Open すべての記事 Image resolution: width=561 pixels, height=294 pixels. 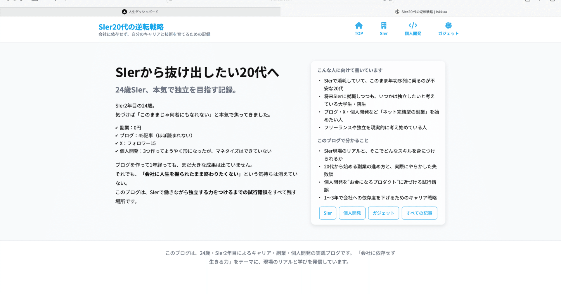tap(419, 213)
